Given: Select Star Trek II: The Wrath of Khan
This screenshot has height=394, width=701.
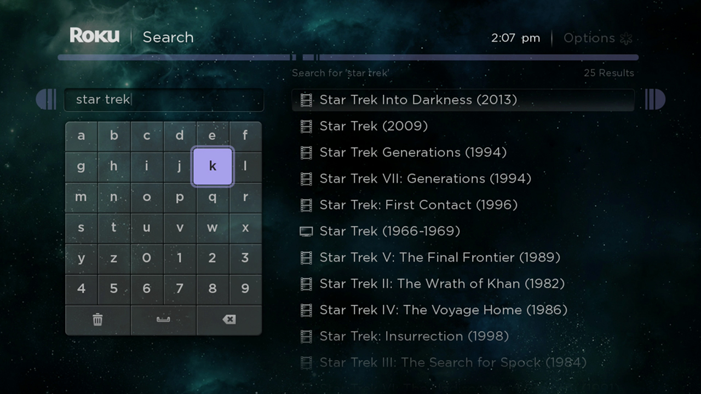Looking at the screenshot, I should [x=441, y=283].
